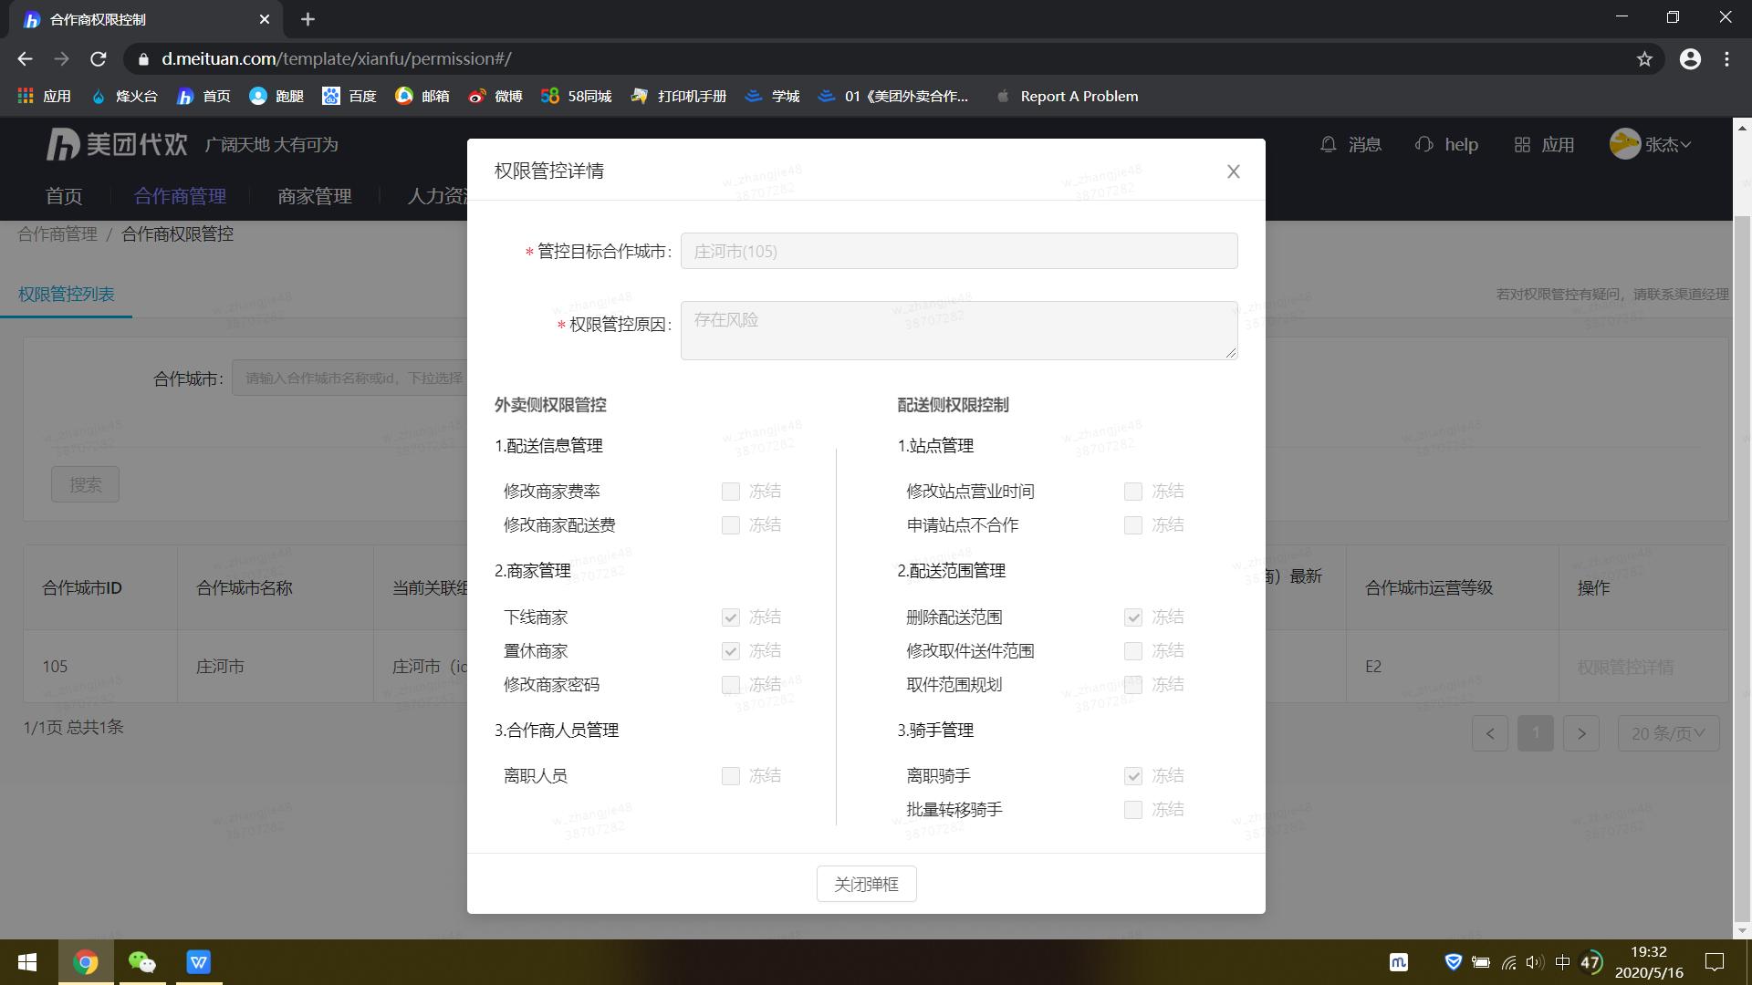Expand the 张杰 user menu
1752x985 pixels.
(1665, 144)
